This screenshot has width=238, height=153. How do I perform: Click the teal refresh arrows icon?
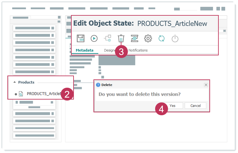tap(161, 38)
